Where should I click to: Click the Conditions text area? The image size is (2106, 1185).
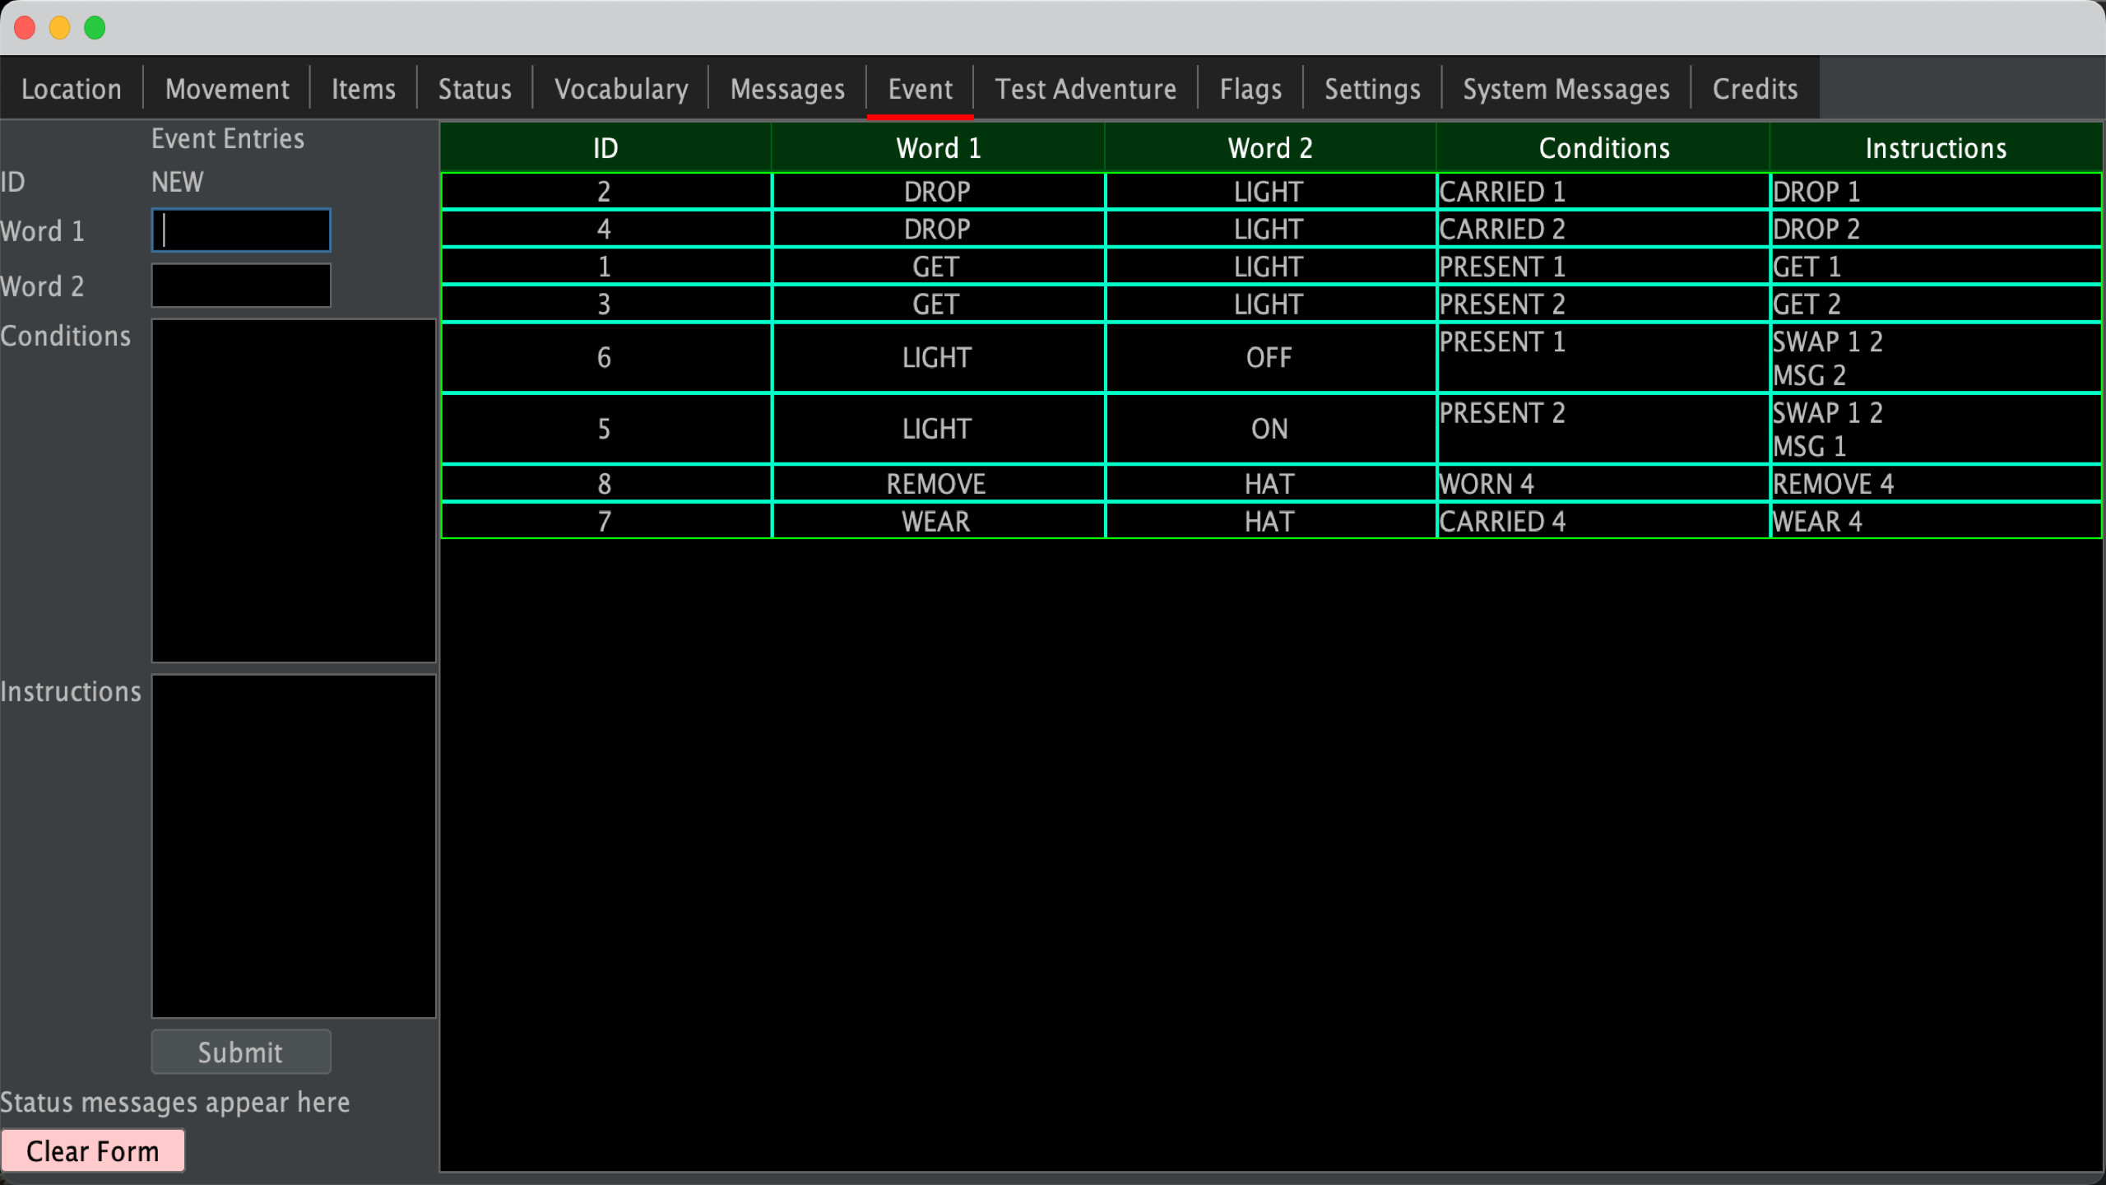(293, 490)
